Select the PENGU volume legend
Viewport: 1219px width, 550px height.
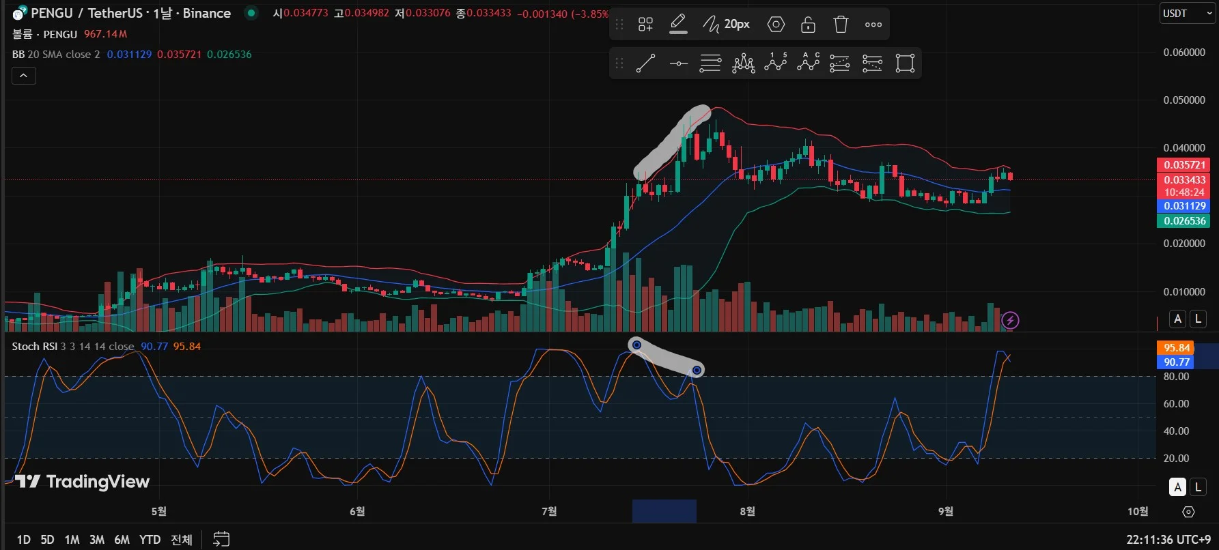pos(44,33)
